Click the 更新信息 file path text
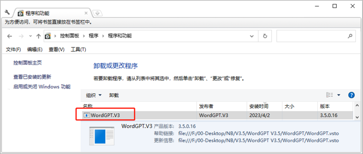This screenshot has width=363, height=154. [x=258, y=141]
